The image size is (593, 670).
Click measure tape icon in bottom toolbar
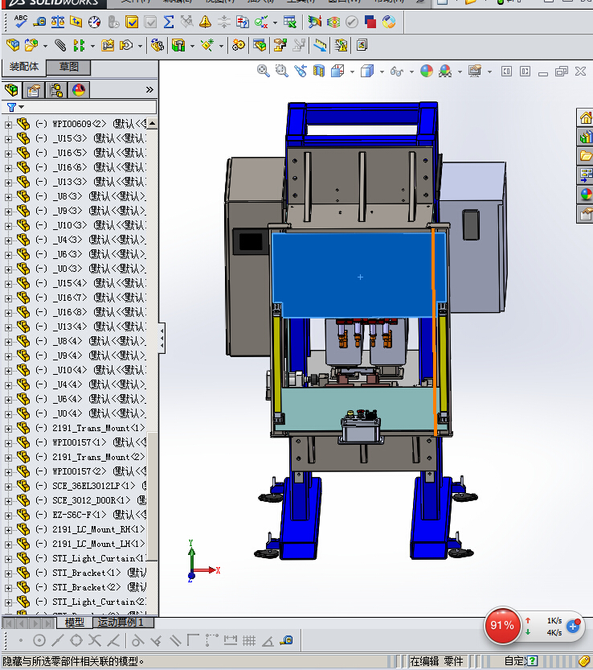(x=287, y=640)
